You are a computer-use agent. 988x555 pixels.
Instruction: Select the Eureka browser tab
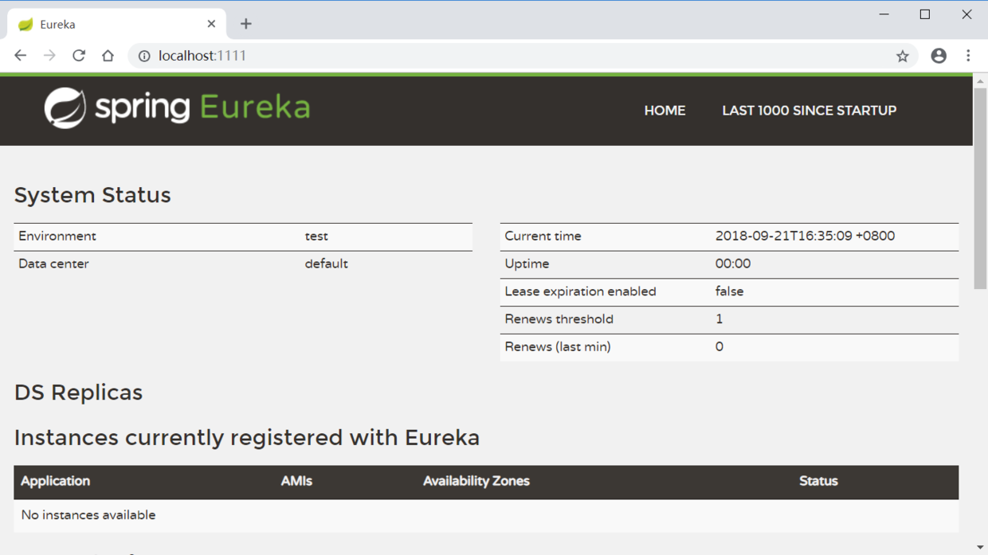[116, 24]
